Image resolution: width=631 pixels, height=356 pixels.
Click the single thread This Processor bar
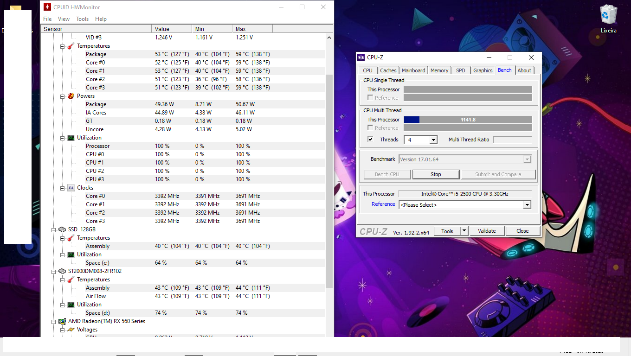coord(468,89)
